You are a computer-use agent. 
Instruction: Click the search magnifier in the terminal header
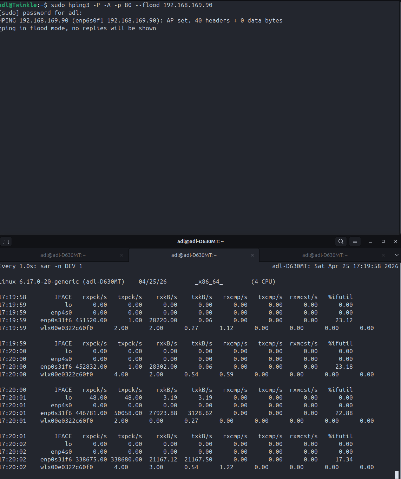[x=341, y=241]
